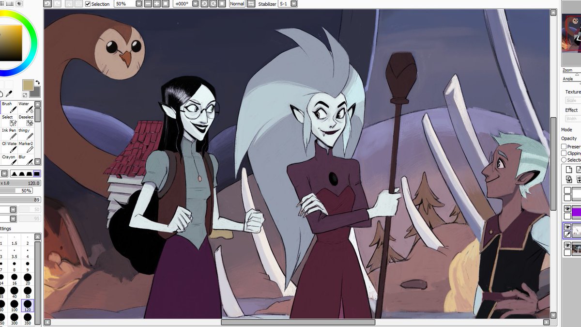581x327 pixels.
Task: Create a new layer icon in layer panel
Action: point(569,170)
